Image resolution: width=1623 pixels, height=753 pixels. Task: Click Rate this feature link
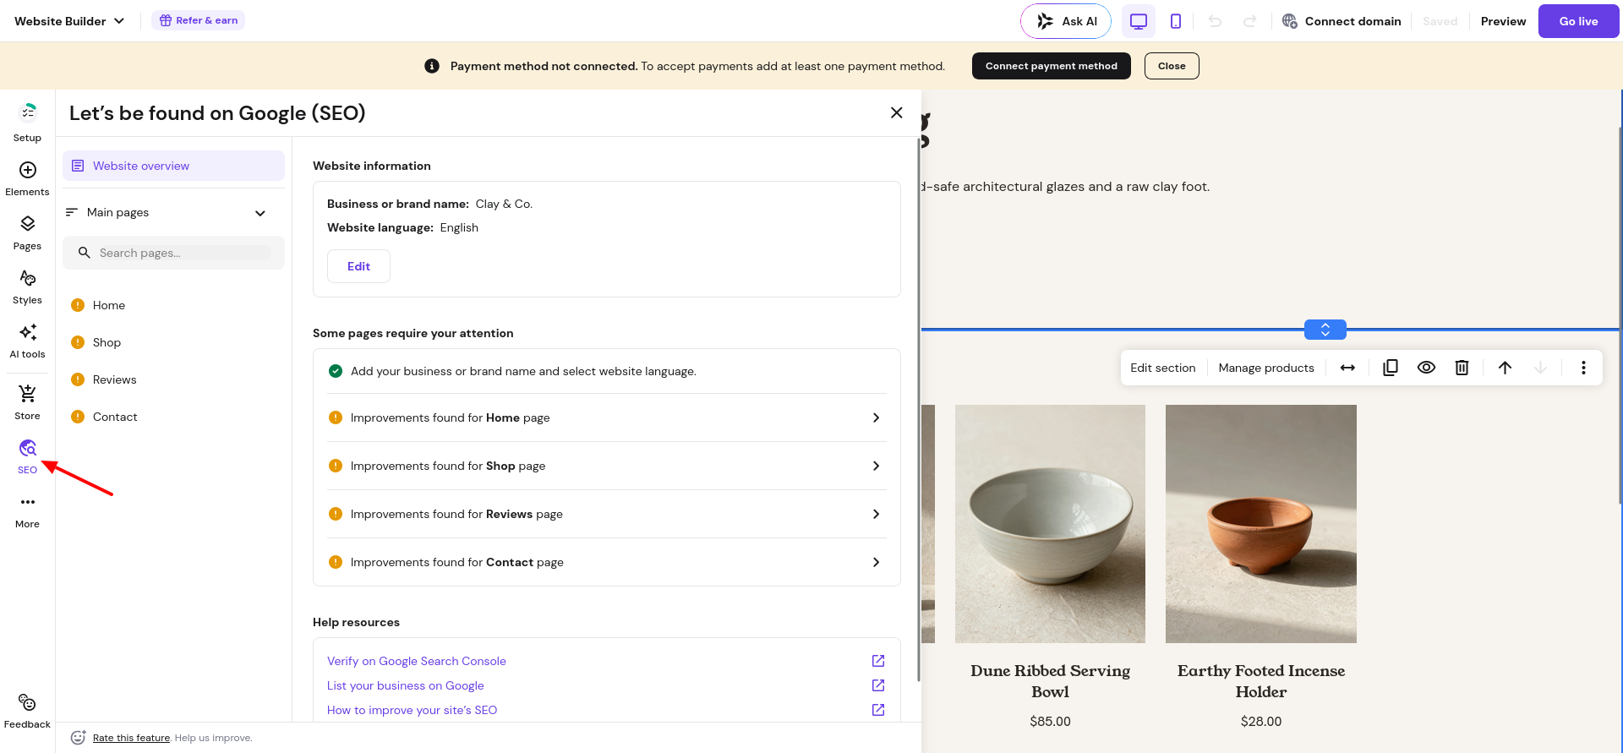click(x=131, y=738)
